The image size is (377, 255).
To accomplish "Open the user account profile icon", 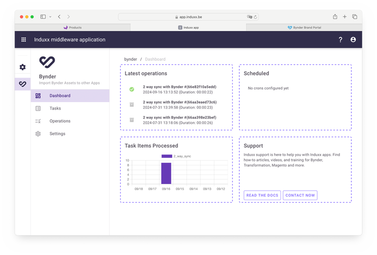I will [x=353, y=39].
